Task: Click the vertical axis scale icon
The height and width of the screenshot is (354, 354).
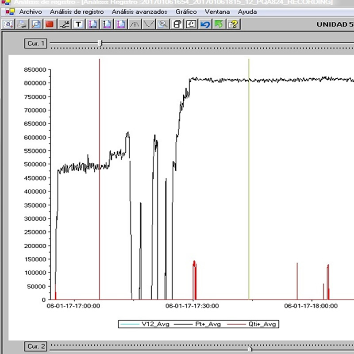Action: pyautogui.click(x=107, y=24)
